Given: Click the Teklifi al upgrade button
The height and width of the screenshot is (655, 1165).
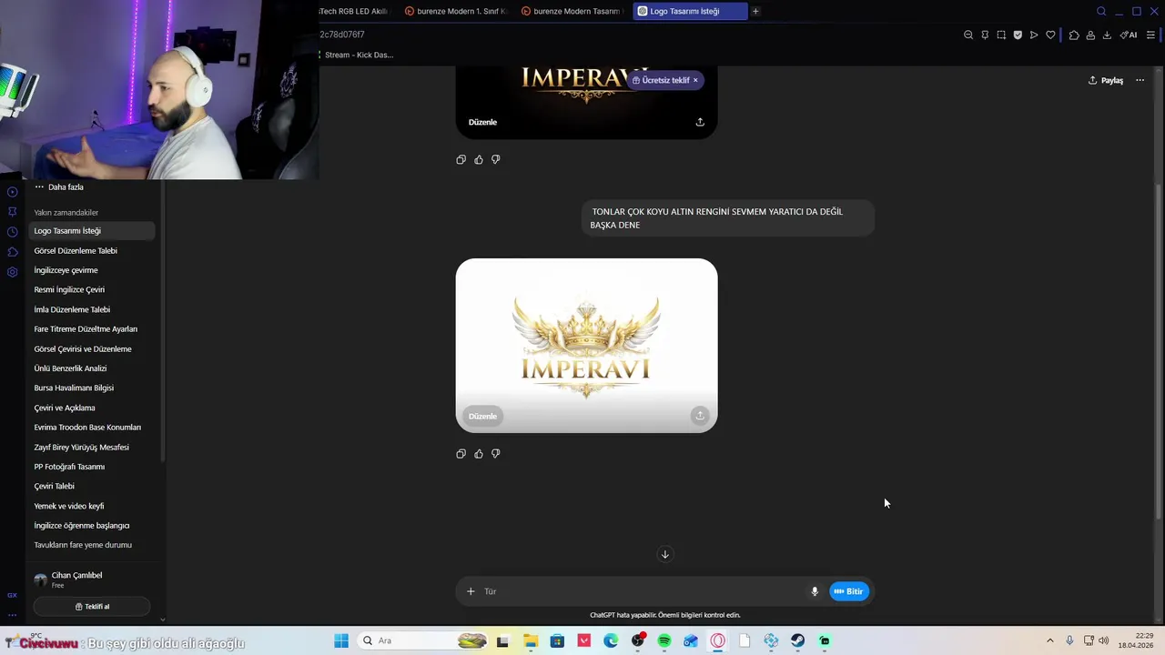Looking at the screenshot, I should click(92, 607).
